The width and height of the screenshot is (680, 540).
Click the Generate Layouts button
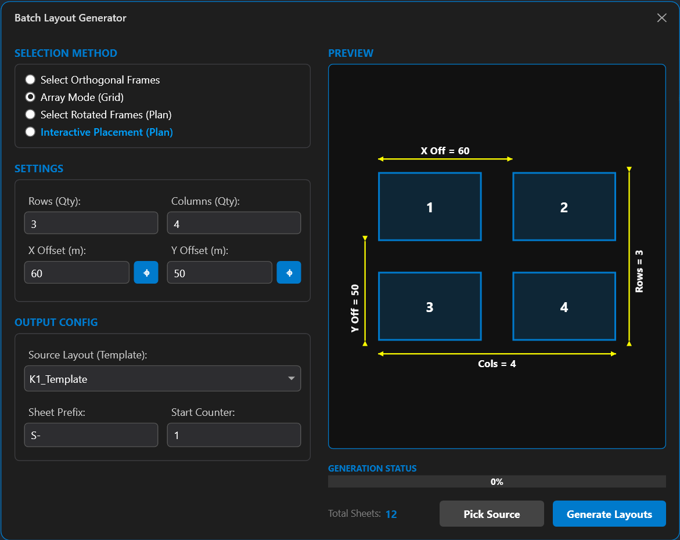(x=609, y=514)
